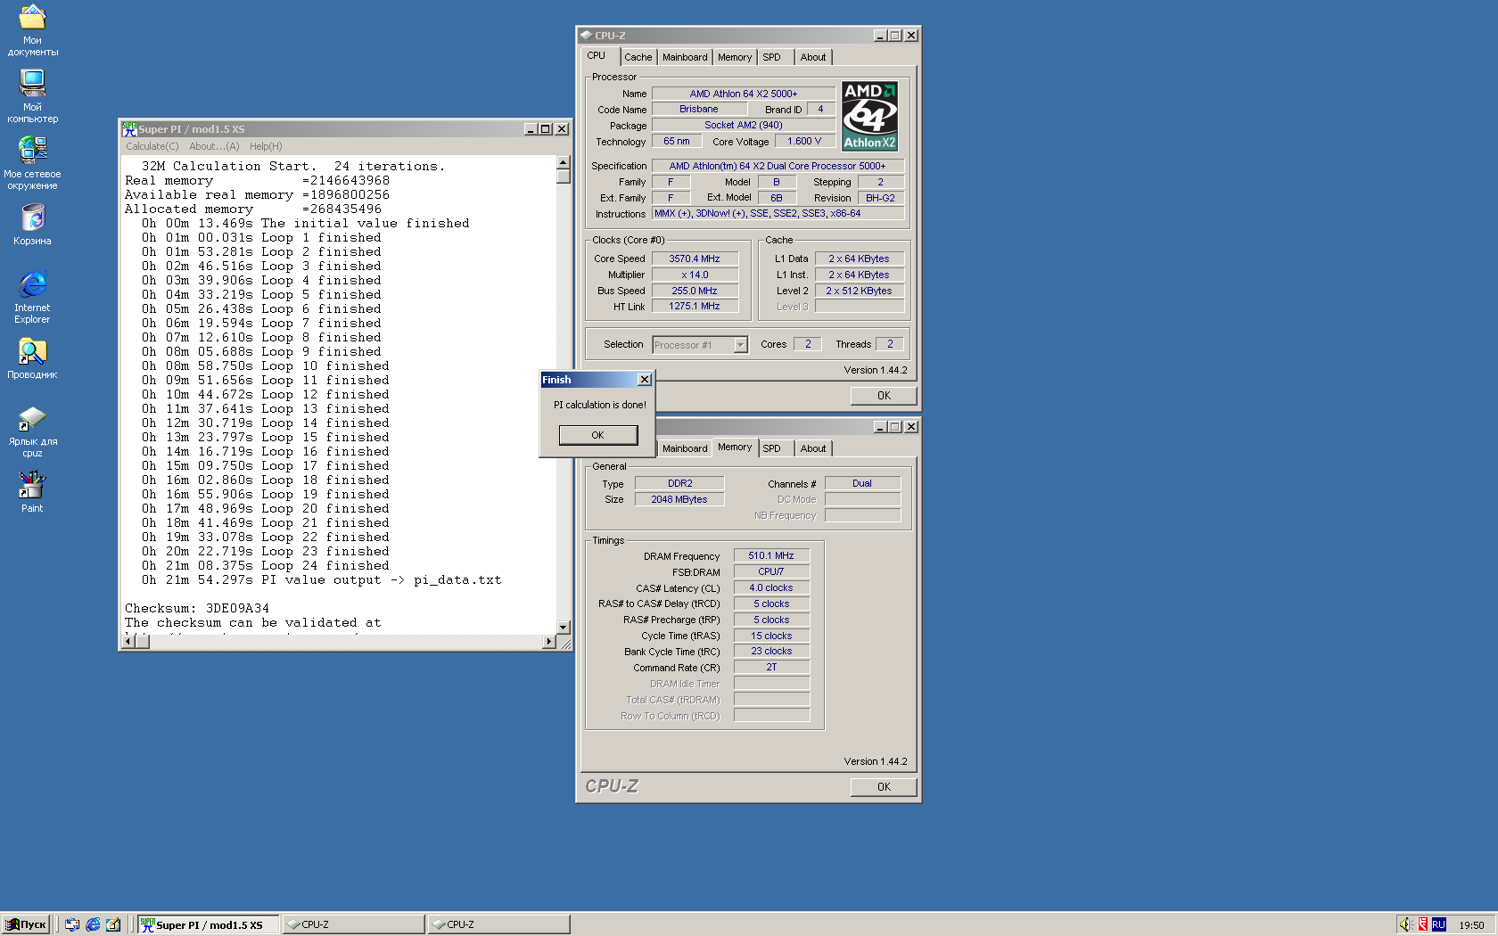
Task: Click the DRAM Frequency value 510.1 MHz
Action: 771,555
